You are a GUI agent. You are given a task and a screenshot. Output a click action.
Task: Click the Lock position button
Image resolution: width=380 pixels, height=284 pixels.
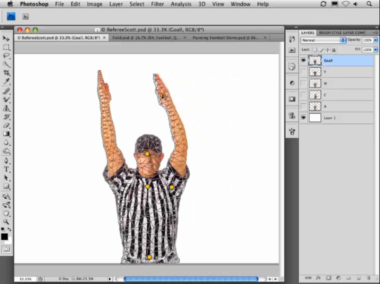click(x=327, y=50)
